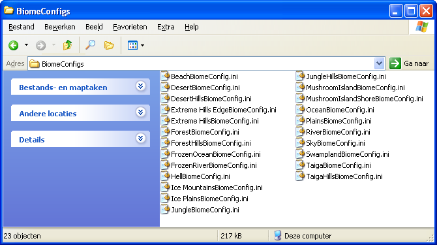Select the OceanBiomeConfig.ini file icon
The height and width of the screenshot is (245, 437).
click(x=300, y=110)
